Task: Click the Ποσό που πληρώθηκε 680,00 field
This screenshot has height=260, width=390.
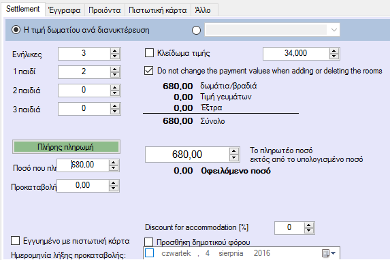Action: click(x=83, y=165)
